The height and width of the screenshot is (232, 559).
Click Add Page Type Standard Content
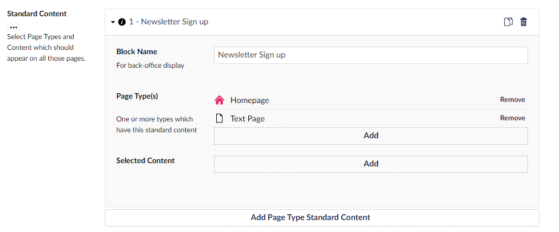[322, 217]
